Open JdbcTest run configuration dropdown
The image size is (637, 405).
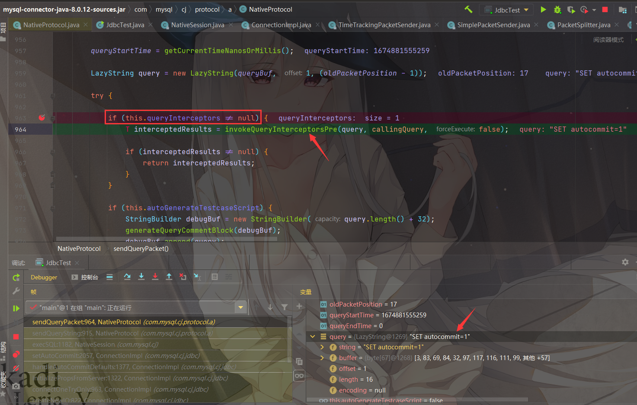507,9
